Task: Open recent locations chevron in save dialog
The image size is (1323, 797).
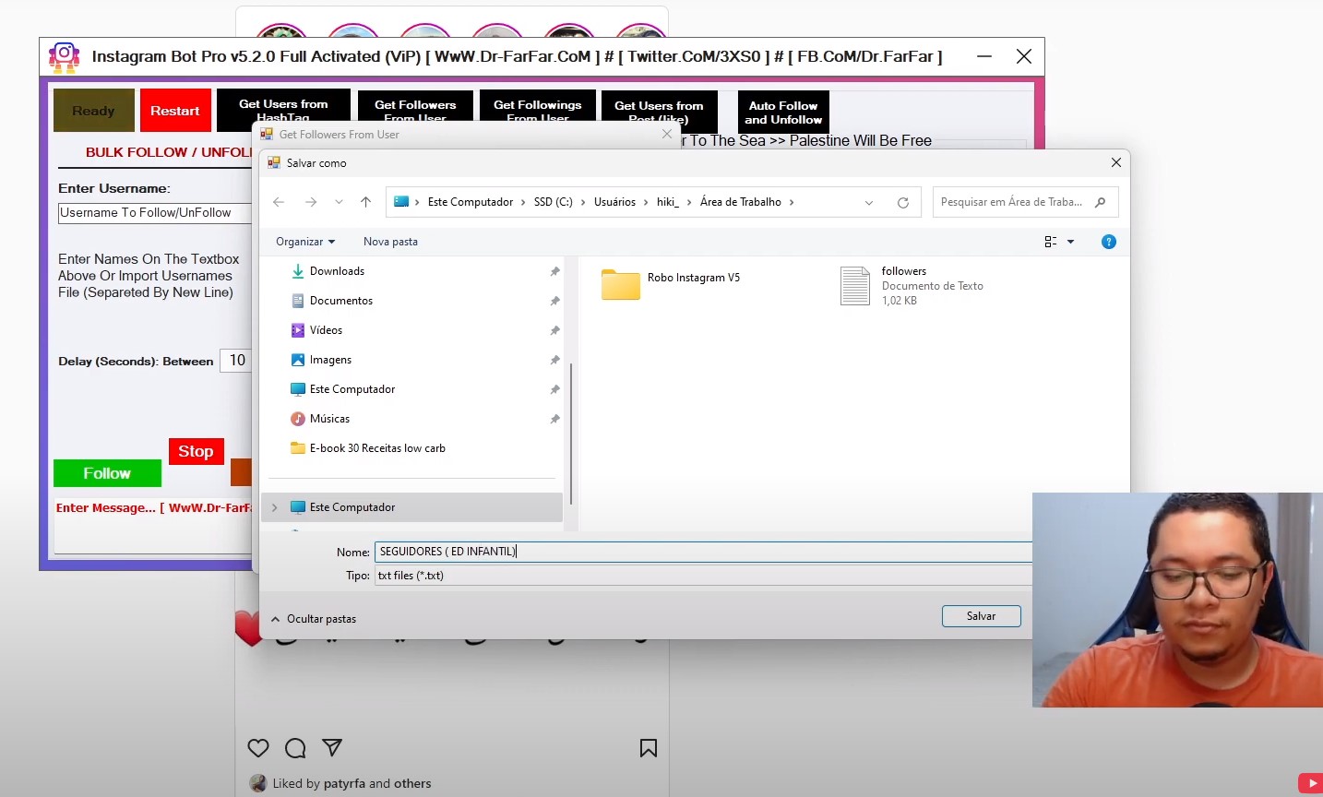Action: (x=339, y=202)
